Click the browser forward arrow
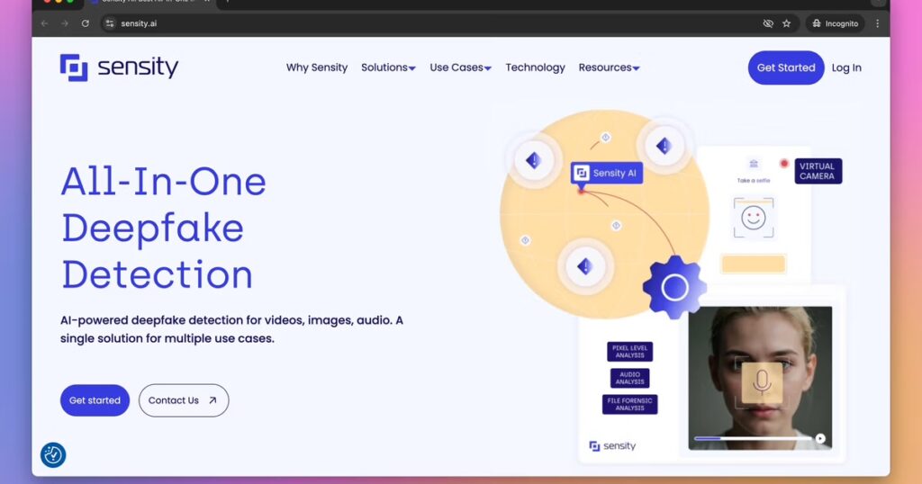922x484 pixels. [65, 23]
